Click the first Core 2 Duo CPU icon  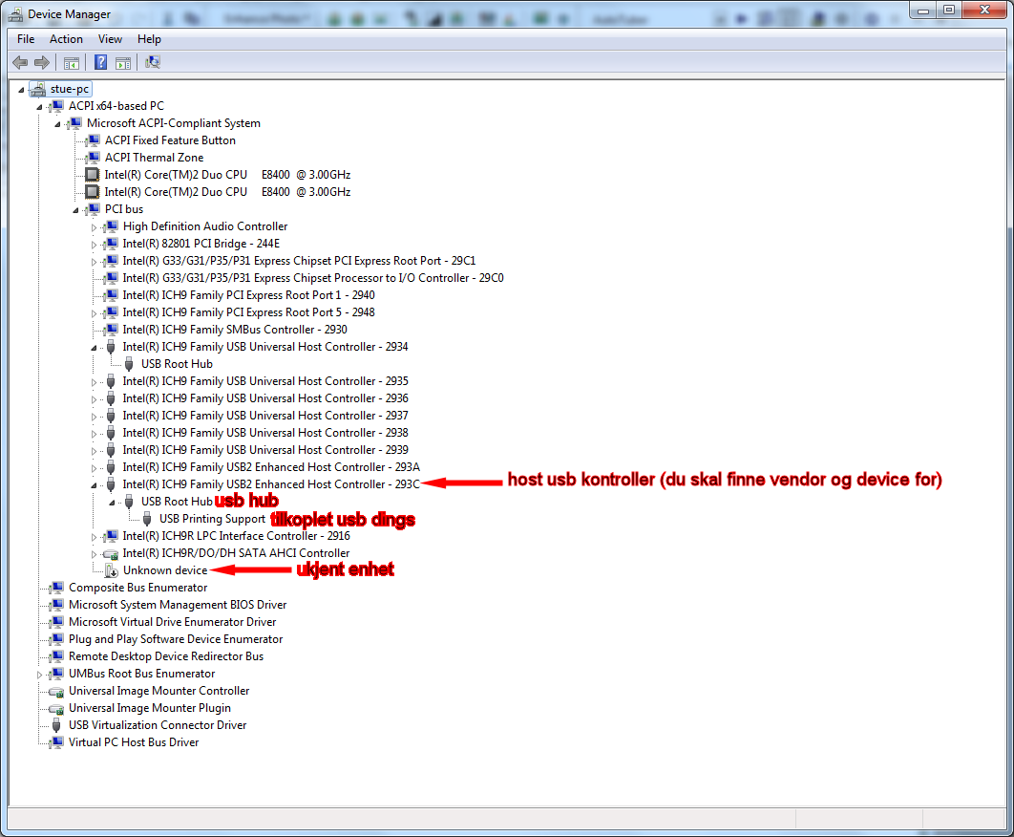click(93, 175)
